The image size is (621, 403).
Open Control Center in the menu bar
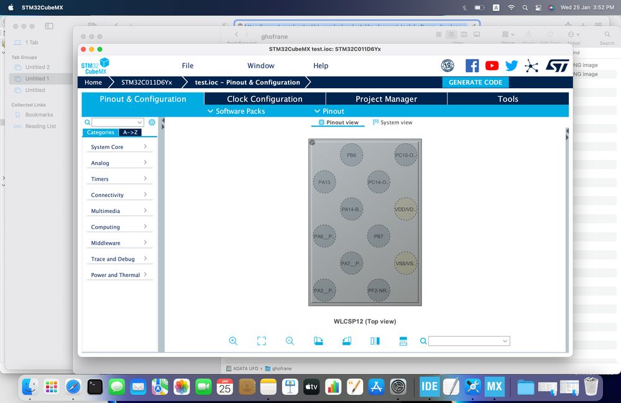tap(538, 7)
